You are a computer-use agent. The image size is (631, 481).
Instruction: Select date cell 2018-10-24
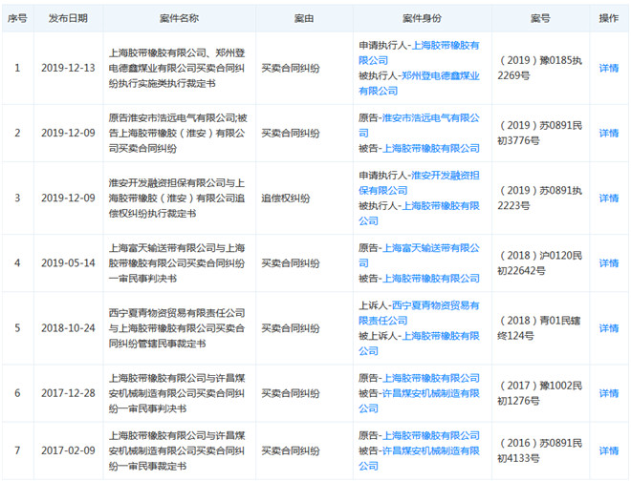[68, 328]
